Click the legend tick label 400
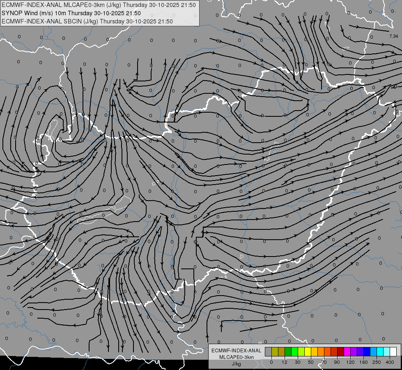 pos(390,362)
